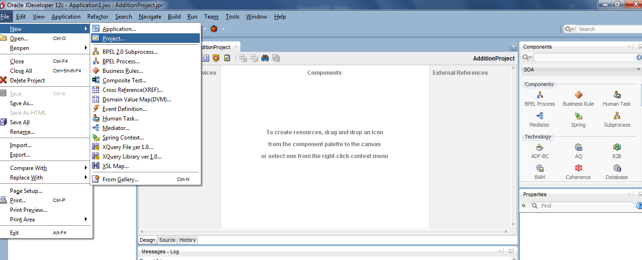The height and width of the screenshot is (260, 642).
Task: Choose XSL Map... menu entry
Action: tap(145, 166)
